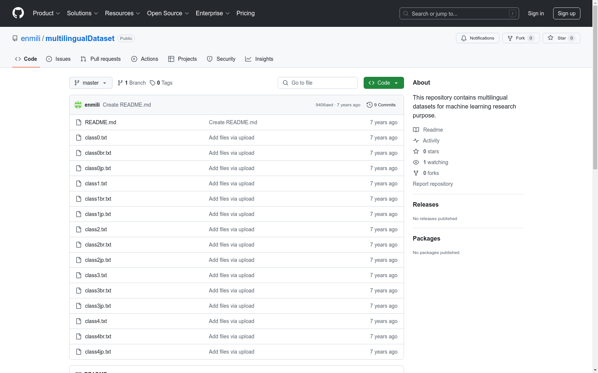The image size is (598, 373).
Task: Open the master branch dropdown
Action: point(91,83)
